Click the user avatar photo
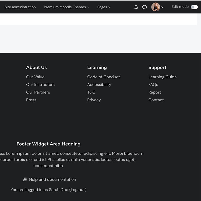 [155, 7]
